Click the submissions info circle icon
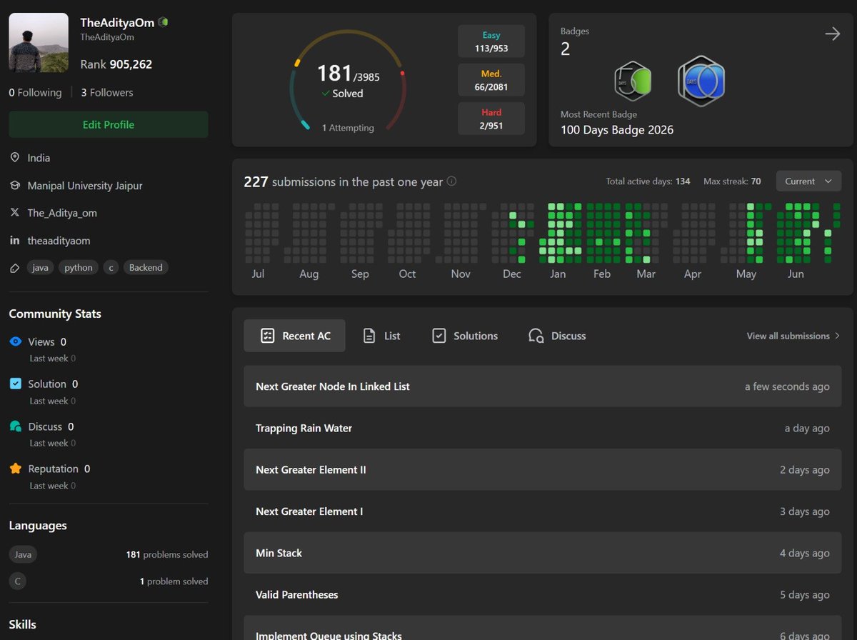 pos(451,181)
